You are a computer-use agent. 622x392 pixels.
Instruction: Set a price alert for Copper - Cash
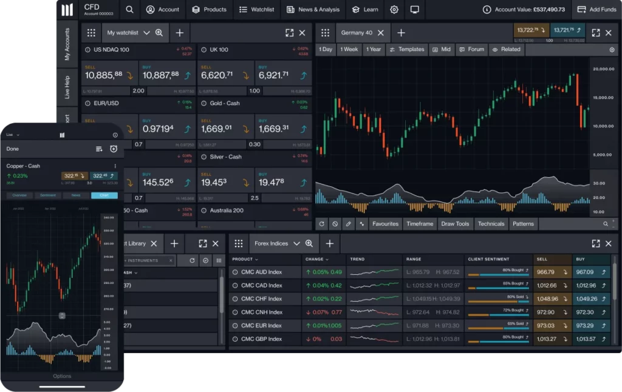coord(114,149)
